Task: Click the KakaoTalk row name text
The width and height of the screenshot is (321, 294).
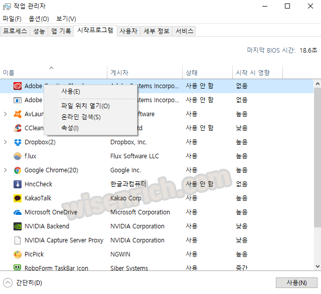Action: [x=38, y=198]
